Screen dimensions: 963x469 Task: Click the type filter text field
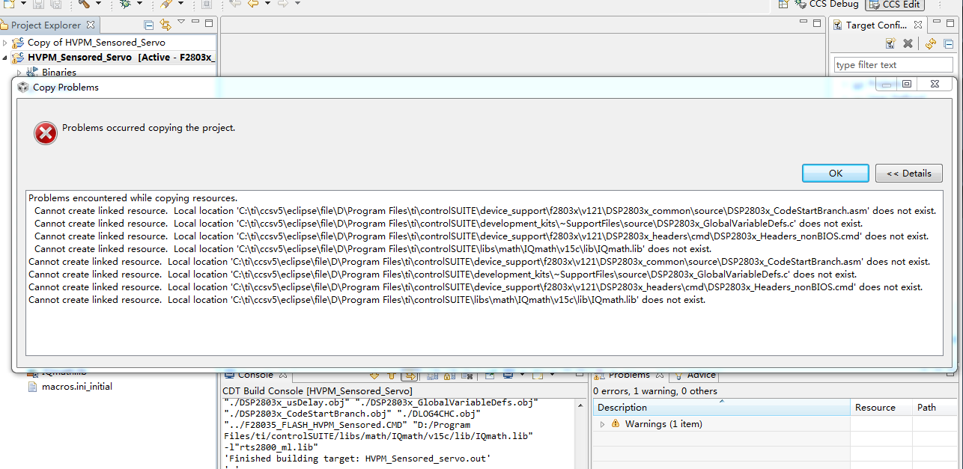point(893,65)
